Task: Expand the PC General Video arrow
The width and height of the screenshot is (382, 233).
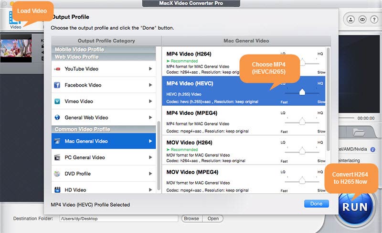Action: click(150, 157)
